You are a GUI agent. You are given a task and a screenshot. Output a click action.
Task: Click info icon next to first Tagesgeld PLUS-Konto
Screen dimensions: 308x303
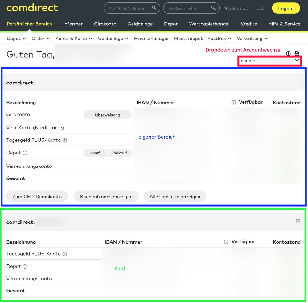click(65, 140)
